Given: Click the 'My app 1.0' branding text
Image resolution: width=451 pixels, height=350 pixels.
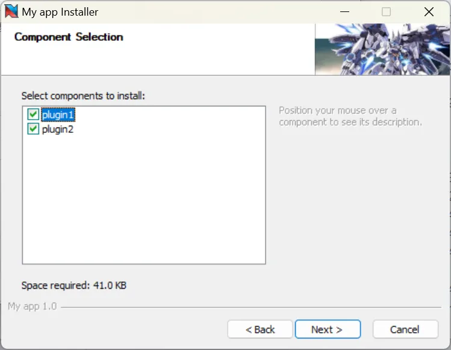Looking at the screenshot, I should 32,306.
